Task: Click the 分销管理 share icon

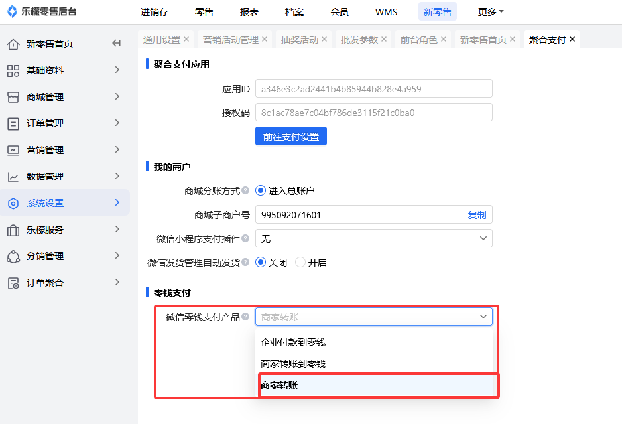Action: click(x=13, y=257)
